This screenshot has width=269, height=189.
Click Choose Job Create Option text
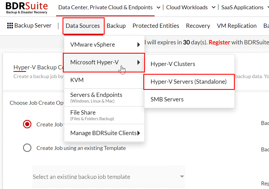pos(37,103)
